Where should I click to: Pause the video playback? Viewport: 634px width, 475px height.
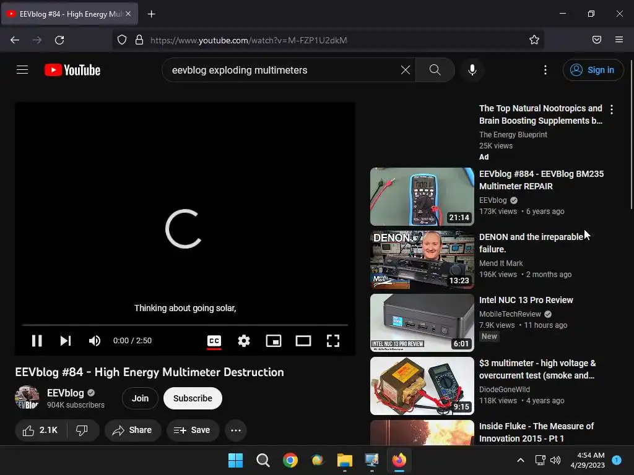pyautogui.click(x=37, y=341)
